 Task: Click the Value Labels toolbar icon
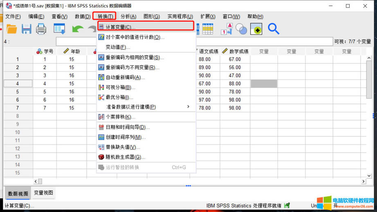(x=227, y=29)
